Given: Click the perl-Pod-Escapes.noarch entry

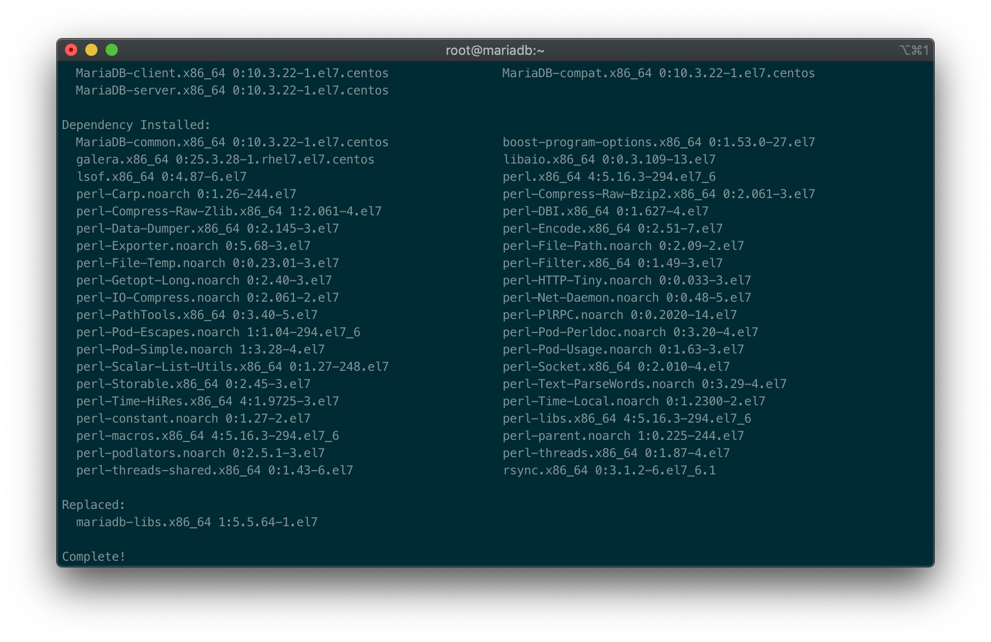Looking at the screenshot, I should 218,332.
